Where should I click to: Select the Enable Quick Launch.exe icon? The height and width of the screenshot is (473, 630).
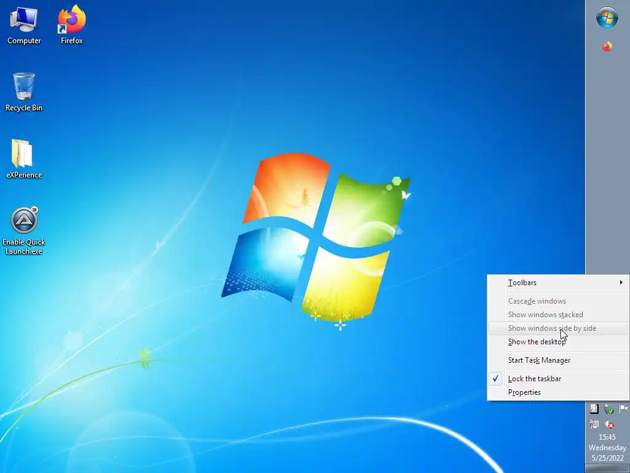coord(24,220)
